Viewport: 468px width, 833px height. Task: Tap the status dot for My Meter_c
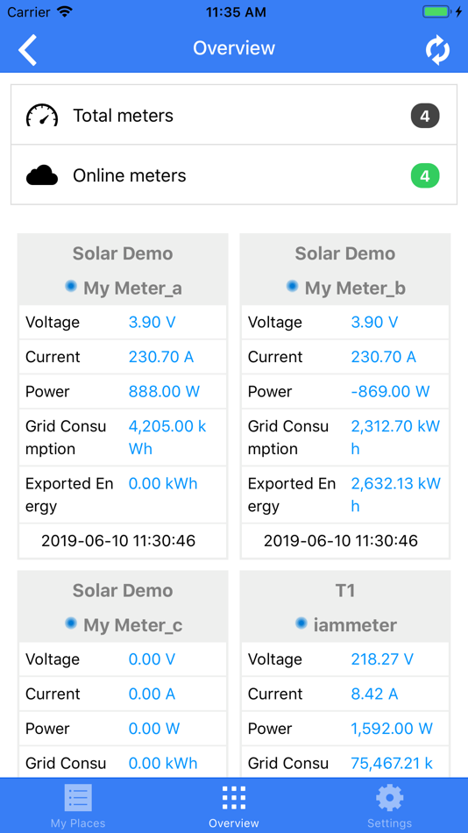(x=71, y=623)
